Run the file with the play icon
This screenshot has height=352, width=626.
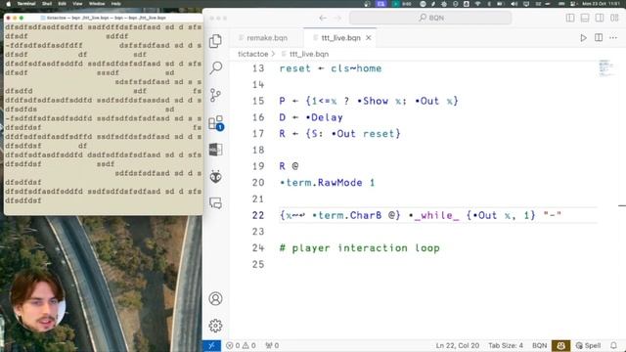583,38
